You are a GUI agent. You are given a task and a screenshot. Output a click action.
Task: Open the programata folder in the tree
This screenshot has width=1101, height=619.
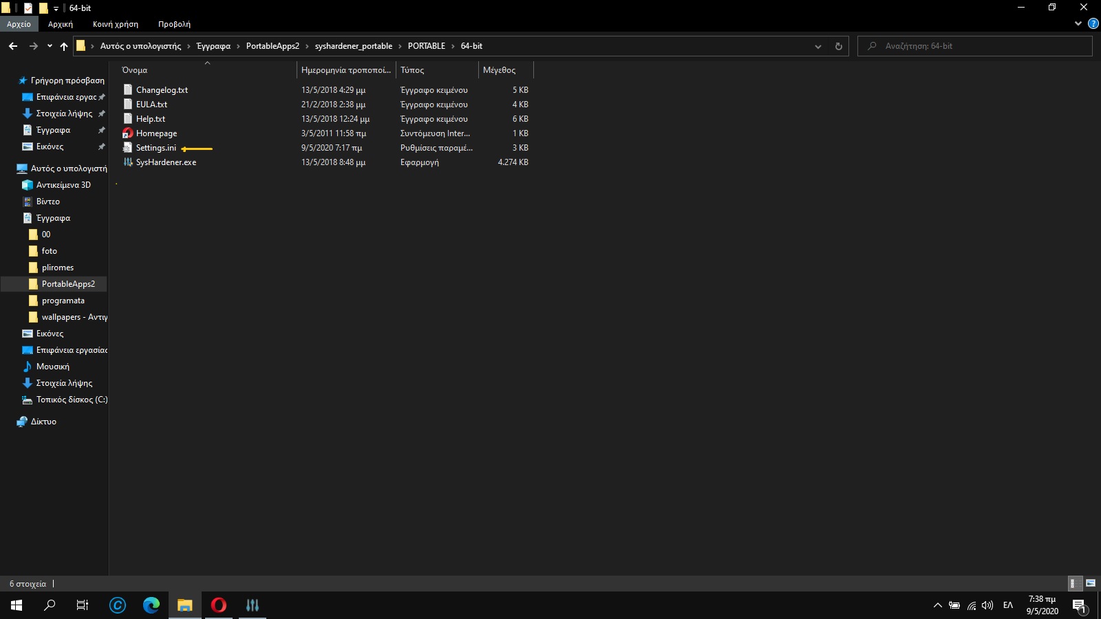(63, 301)
